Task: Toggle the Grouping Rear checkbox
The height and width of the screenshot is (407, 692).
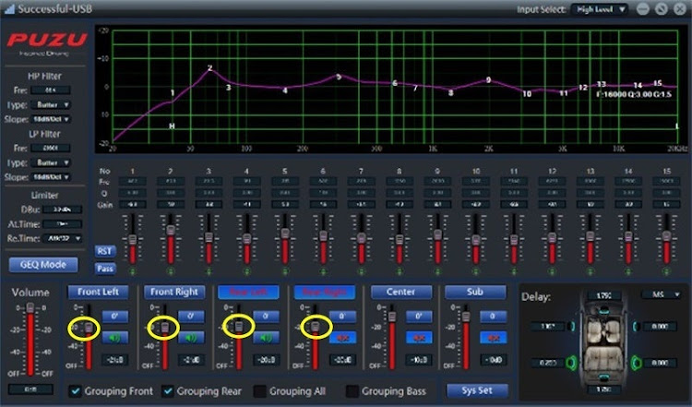Action: pos(168,391)
